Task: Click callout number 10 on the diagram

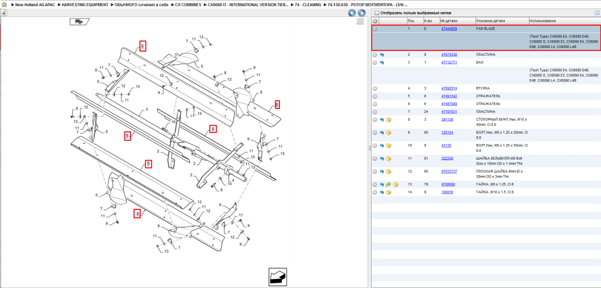Action: point(174,122)
